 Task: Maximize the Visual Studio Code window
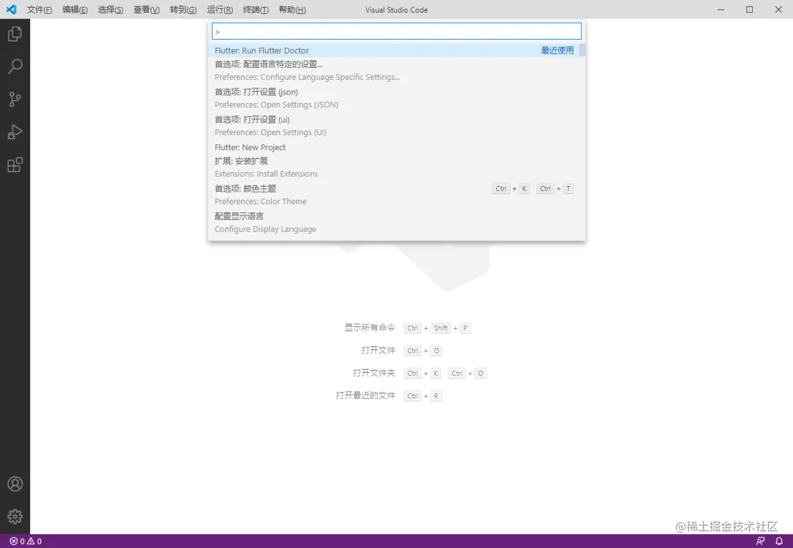[750, 10]
